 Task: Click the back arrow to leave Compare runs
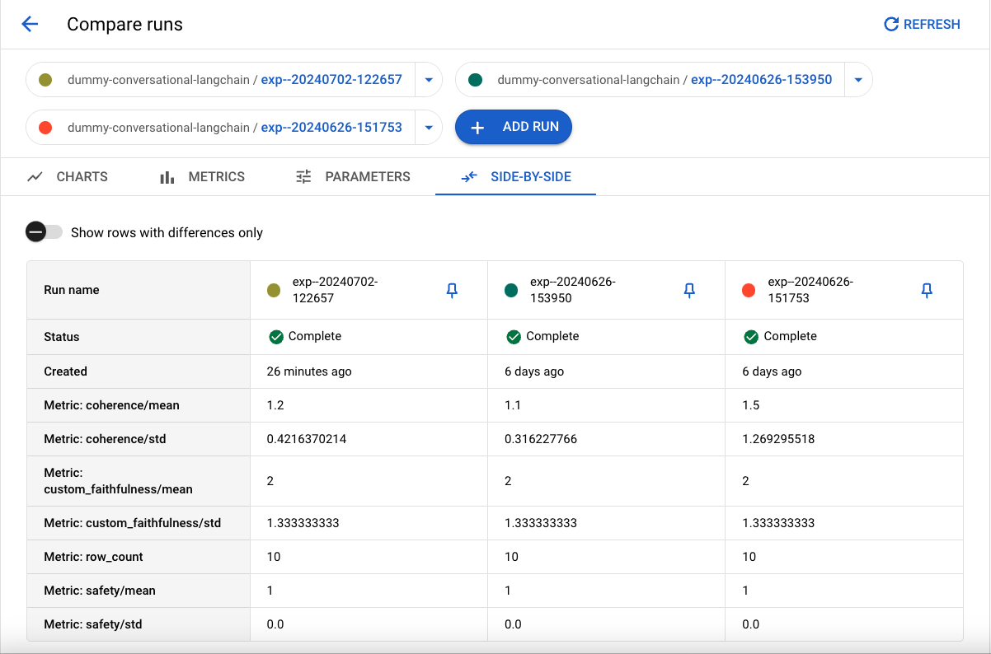30,24
